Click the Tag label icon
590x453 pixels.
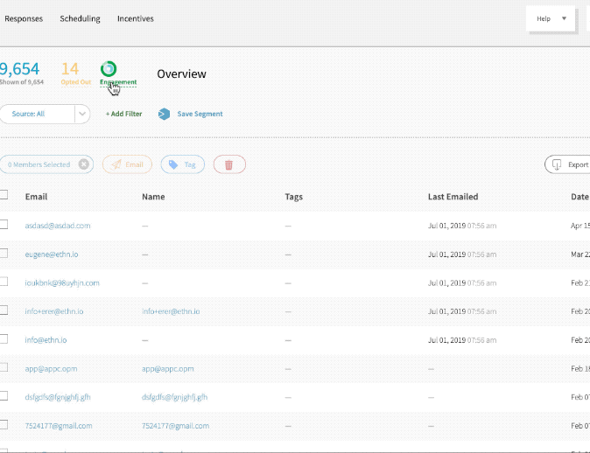[x=173, y=164]
